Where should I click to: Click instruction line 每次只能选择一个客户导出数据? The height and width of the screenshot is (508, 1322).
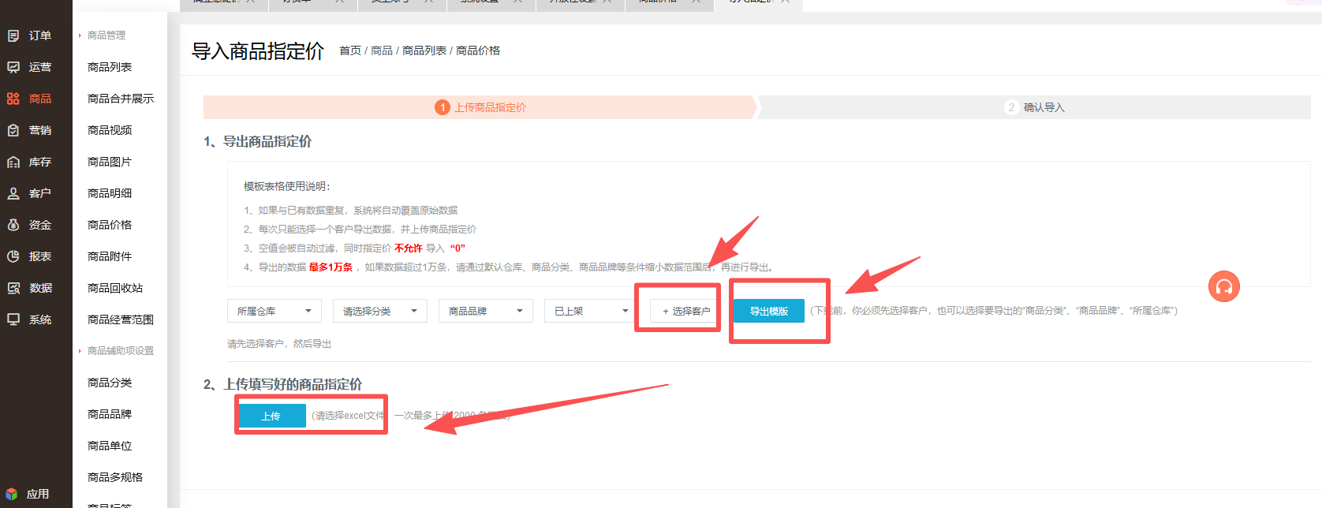pyautogui.click(x=360, y=230)
